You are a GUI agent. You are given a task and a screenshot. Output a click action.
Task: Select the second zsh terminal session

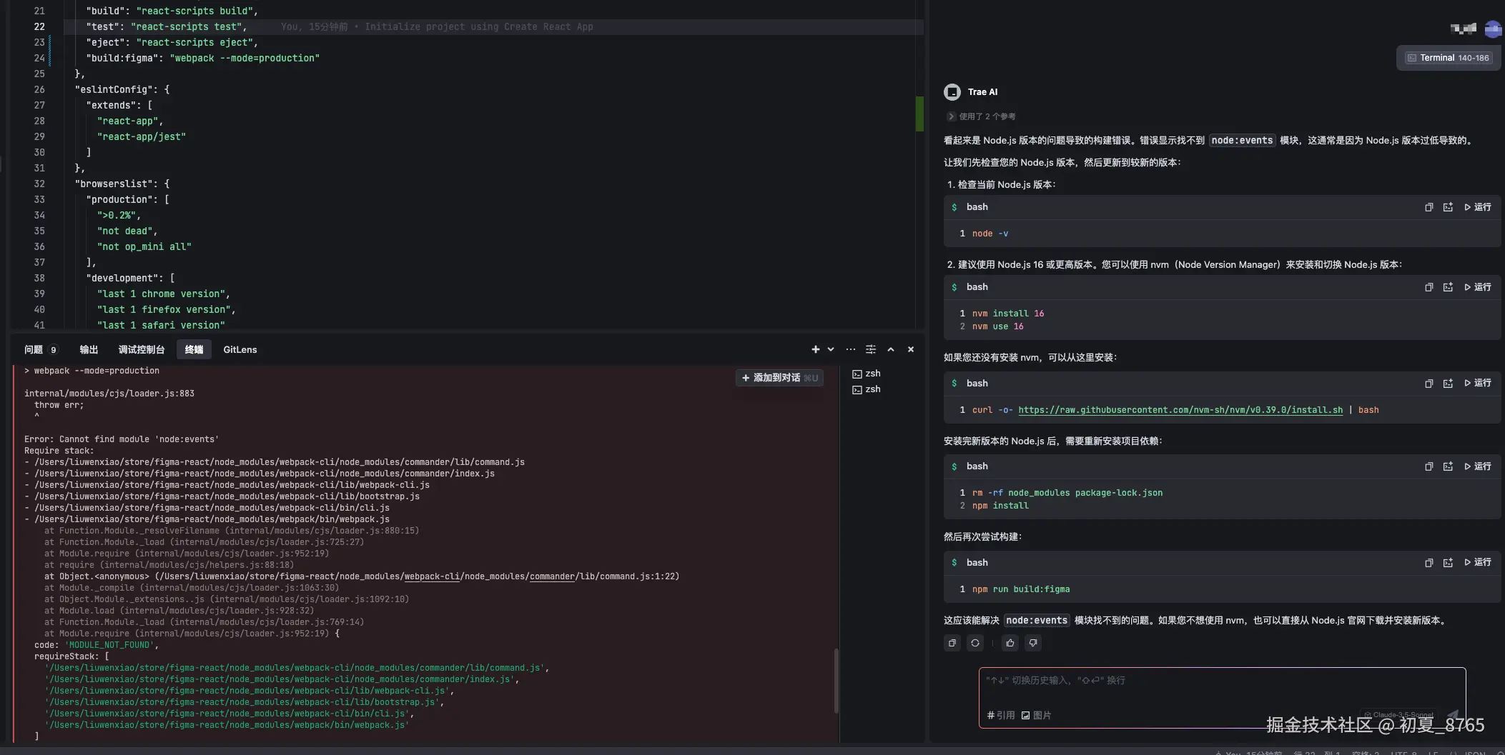[x=867, y=389]
